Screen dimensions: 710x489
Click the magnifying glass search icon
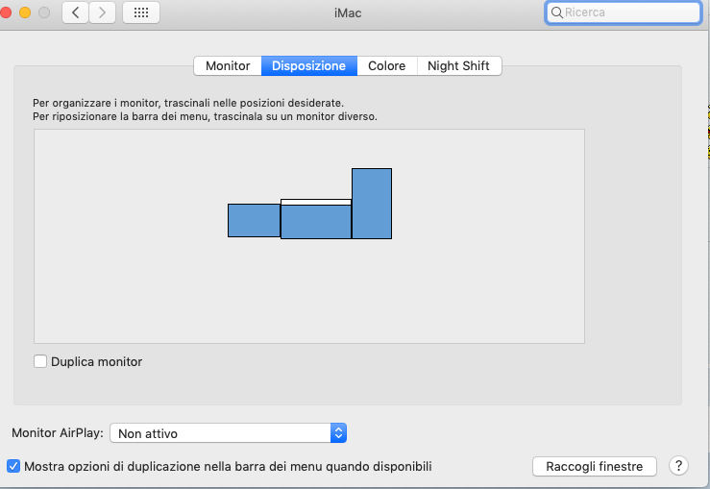556,13
